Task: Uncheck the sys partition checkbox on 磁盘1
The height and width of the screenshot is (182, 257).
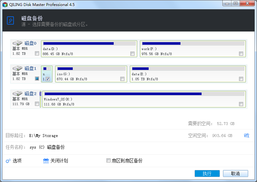Action: 48,79
